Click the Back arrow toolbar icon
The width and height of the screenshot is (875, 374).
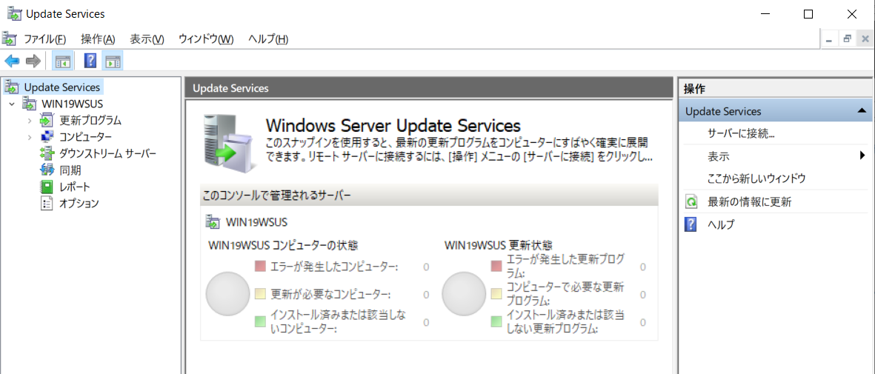12,61
